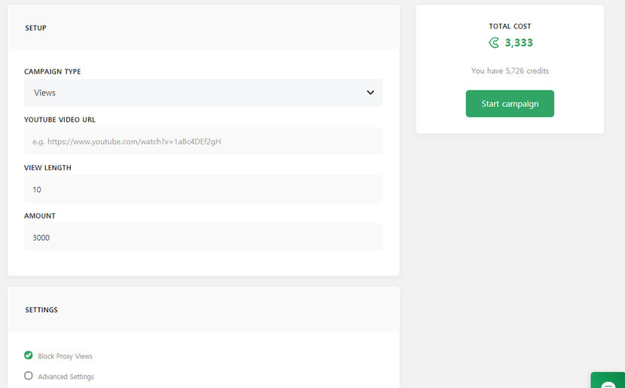Viewport: 625px width, 388px height.
Task: Enable the Advanced Settings checkbox
Action: click(29, 376)
